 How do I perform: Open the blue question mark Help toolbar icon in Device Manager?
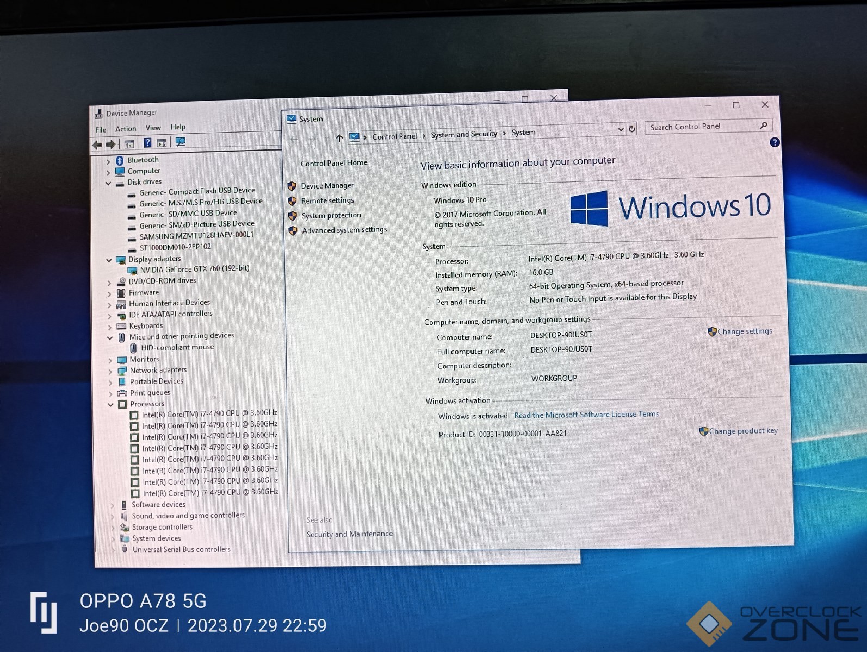(147, 143)
